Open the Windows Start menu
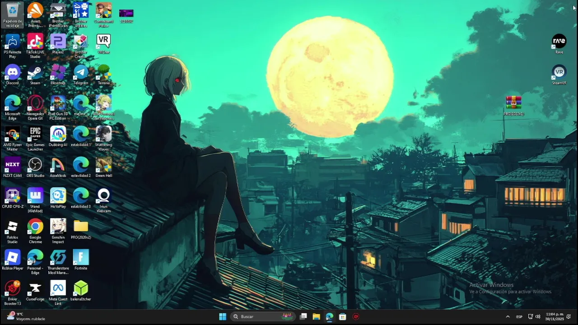The width and height of the screenshot is (578, 325). [x=223, y=316]
